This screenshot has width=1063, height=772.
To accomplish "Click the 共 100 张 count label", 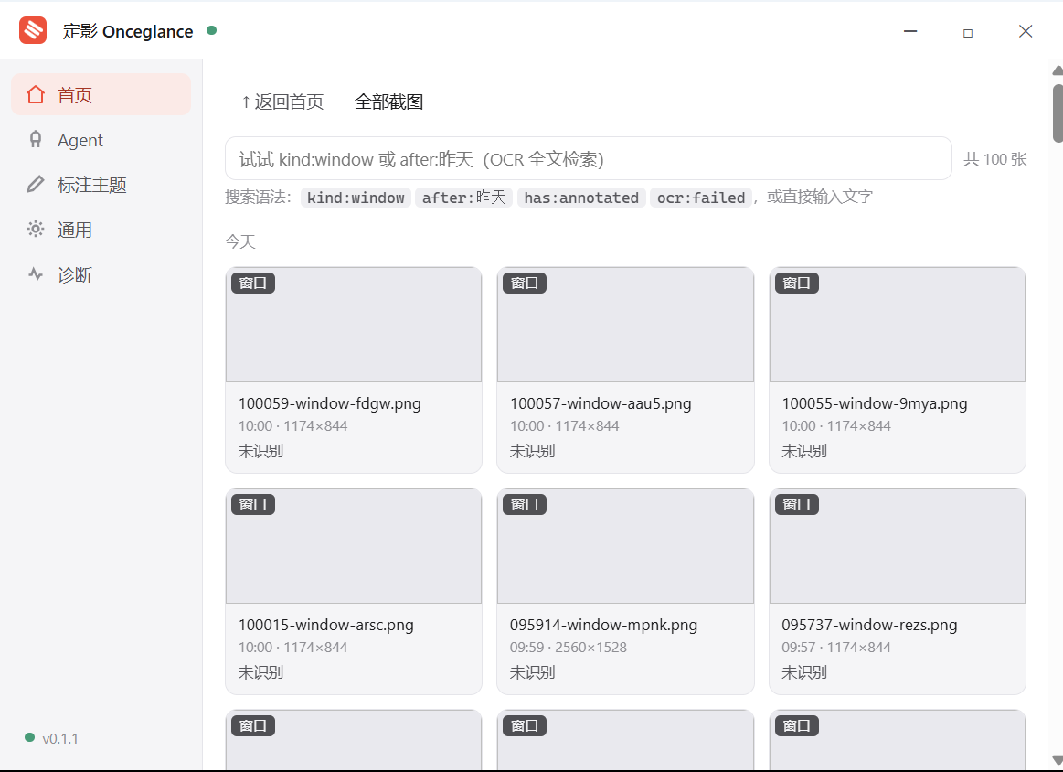I will click(995, 159).
